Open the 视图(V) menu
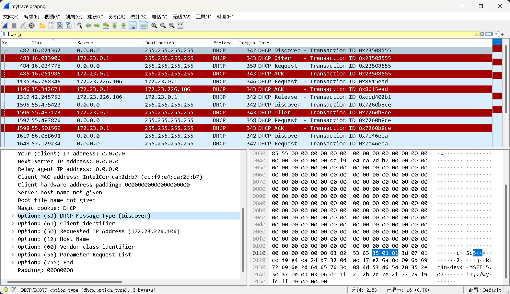 tap(52, 17)
